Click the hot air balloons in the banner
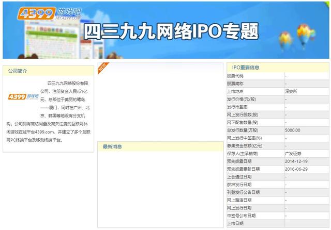331x230 pixels. click(297, 38)
